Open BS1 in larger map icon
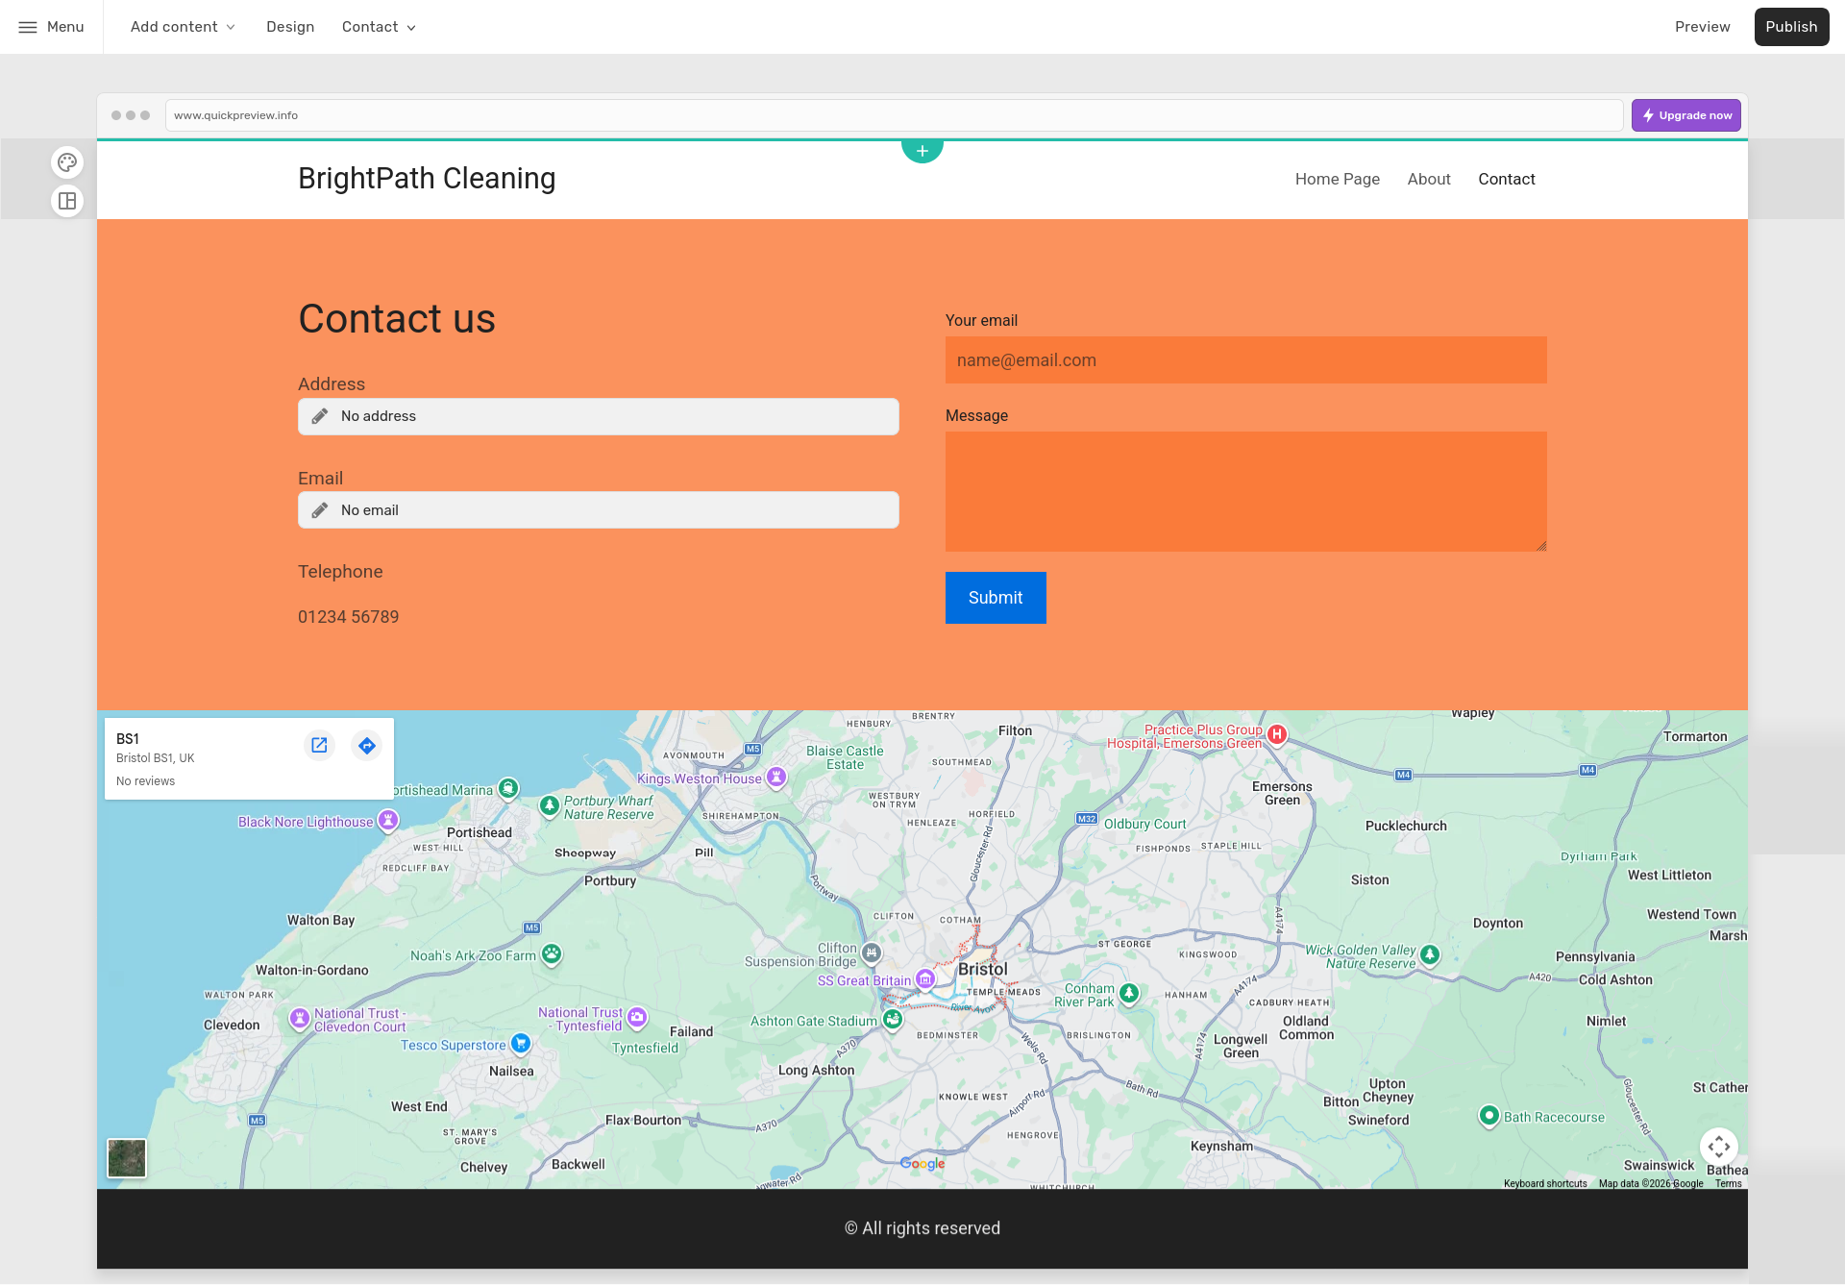 click(319, 745)
